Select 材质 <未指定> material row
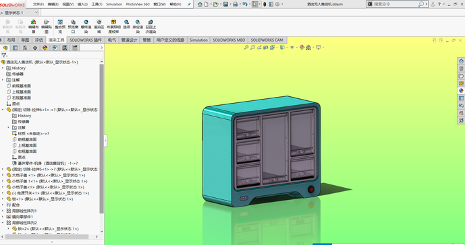465x245 pixels. 33,133
